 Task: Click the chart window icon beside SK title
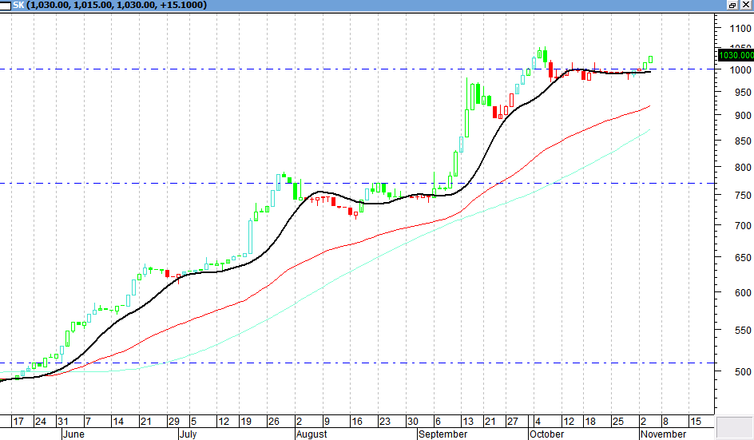coord(6,6)
